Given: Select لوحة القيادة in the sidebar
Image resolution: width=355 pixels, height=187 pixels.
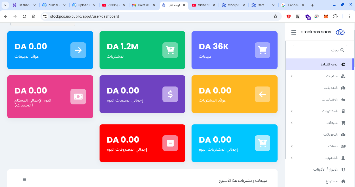Looking at the screenshot, I should coord(329,64).
